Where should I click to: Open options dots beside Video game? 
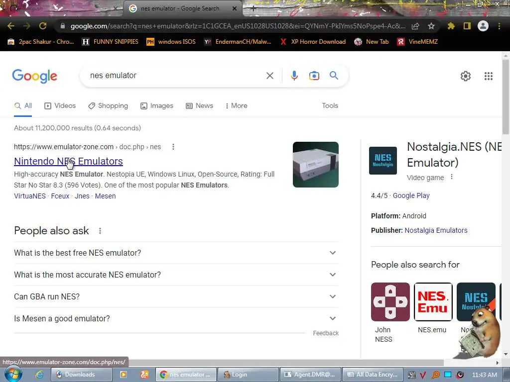pos(451,177)
